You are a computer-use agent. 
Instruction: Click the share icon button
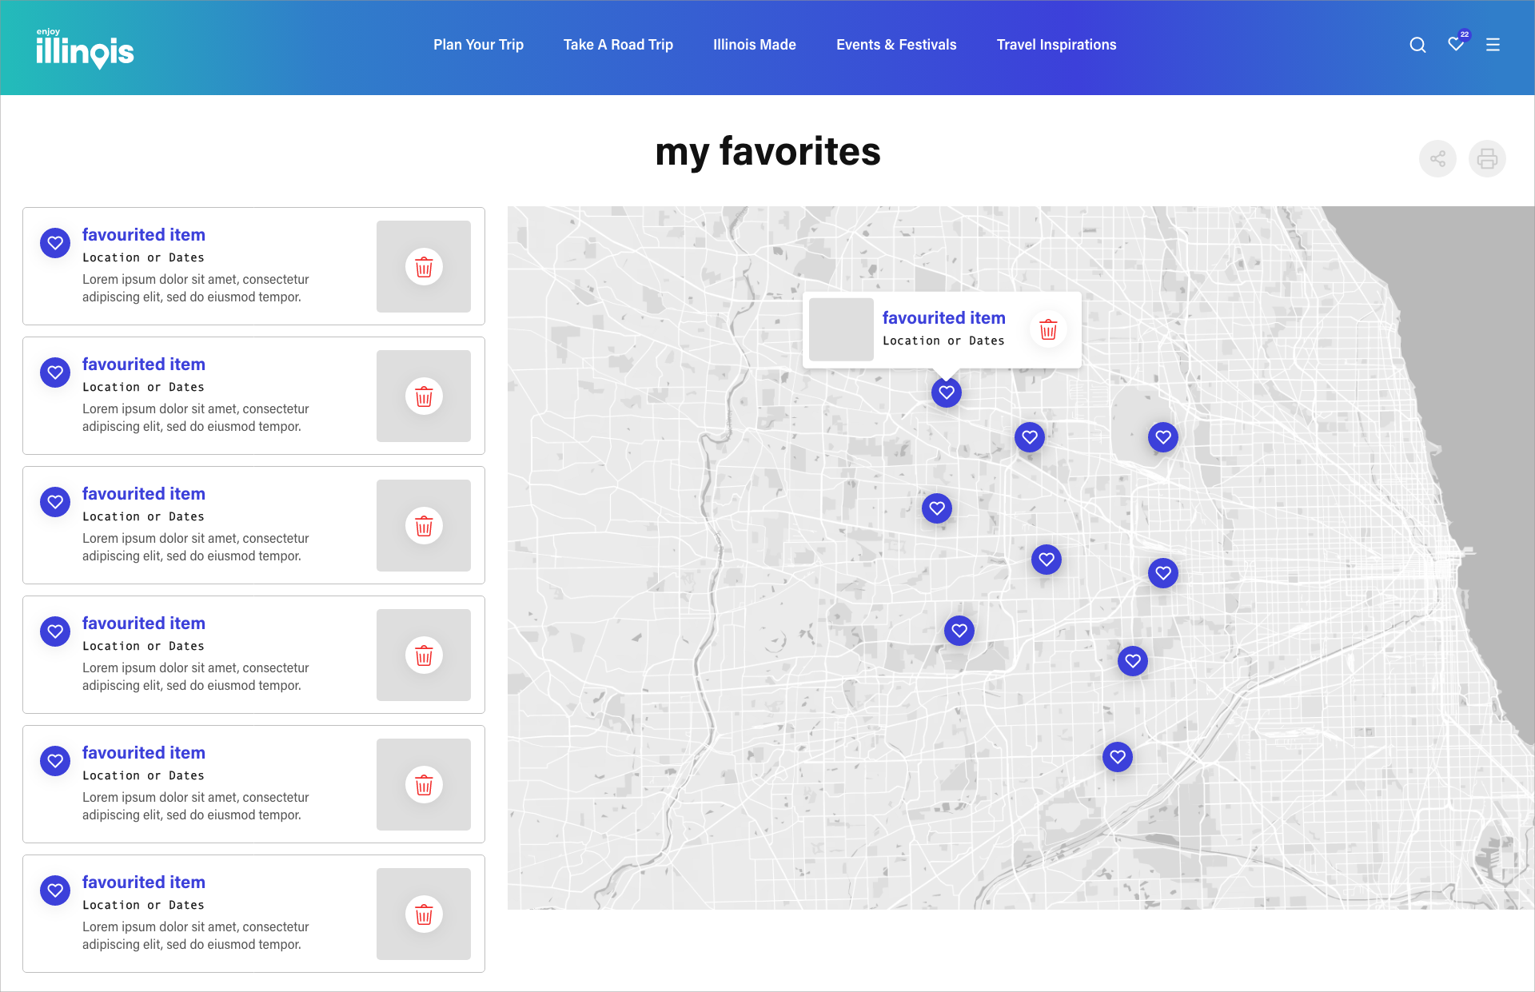1437,159
